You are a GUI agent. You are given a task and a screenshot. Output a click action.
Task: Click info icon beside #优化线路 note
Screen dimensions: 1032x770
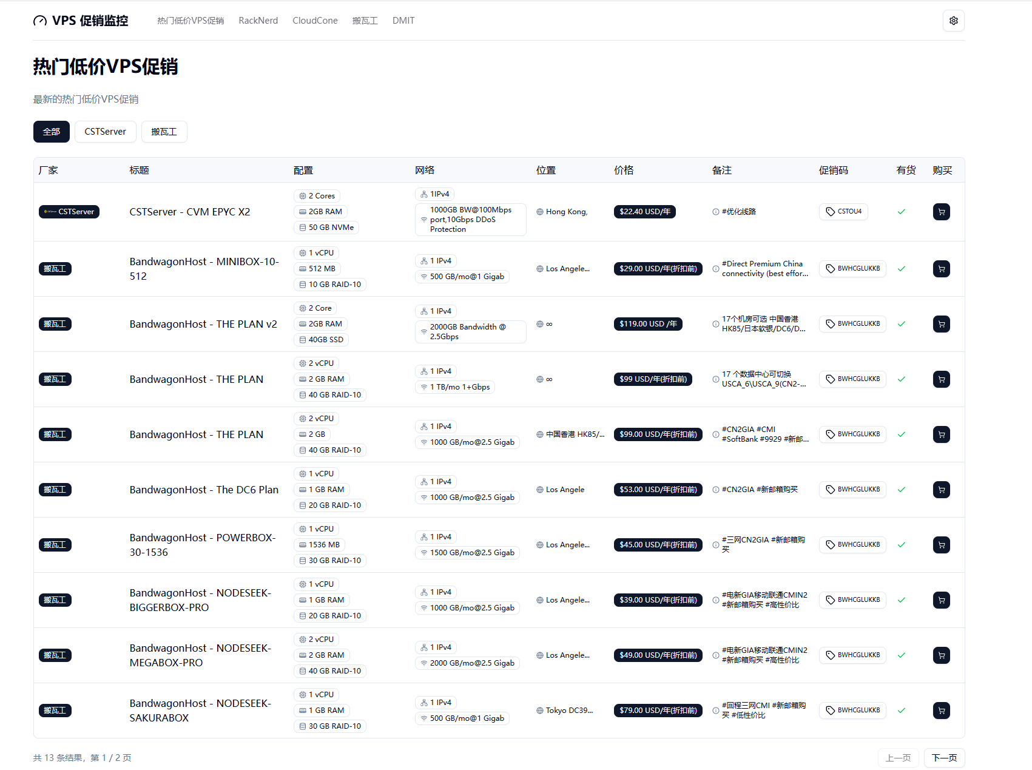tap(716, 212)
